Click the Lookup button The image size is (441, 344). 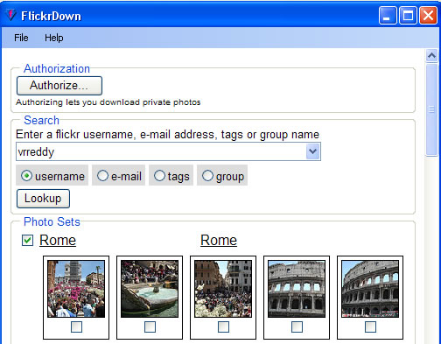[43, 199]
